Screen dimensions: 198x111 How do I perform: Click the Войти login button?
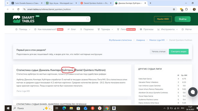[183, 19]
